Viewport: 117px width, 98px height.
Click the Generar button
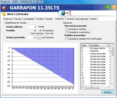[107, 92]
